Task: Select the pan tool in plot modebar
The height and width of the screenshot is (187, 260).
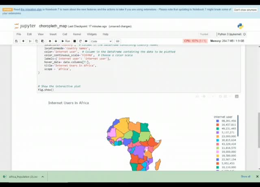Action: coord(204,96)
